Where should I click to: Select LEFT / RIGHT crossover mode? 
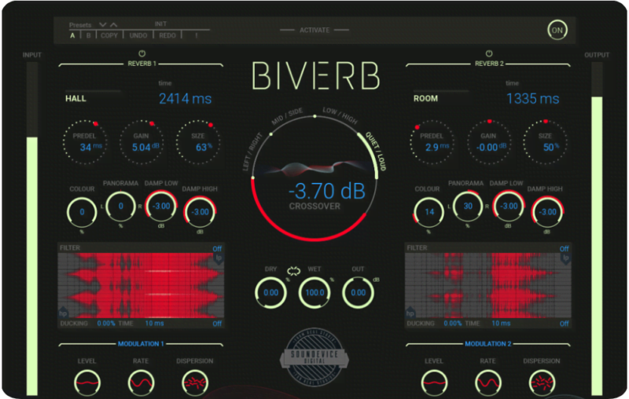tap(252, 152)
